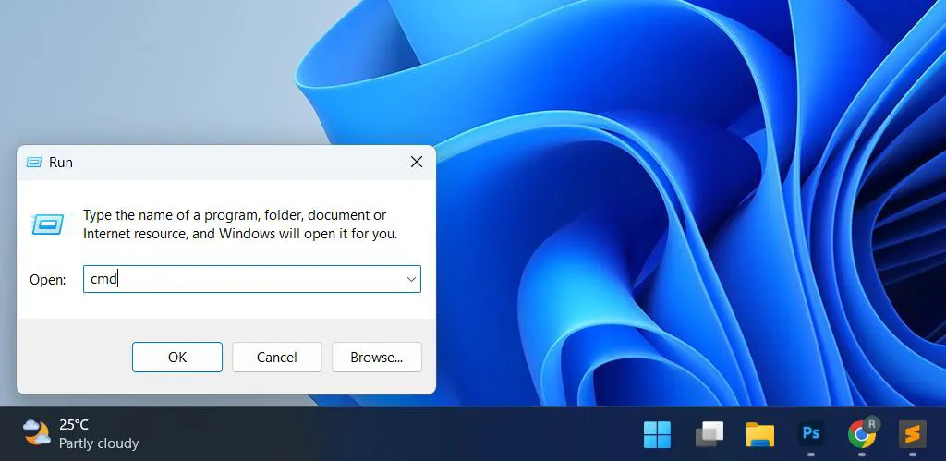The width and height of the screenshot is (946, 461).
Task: Open the Windows Start menu
Action: 657,434
